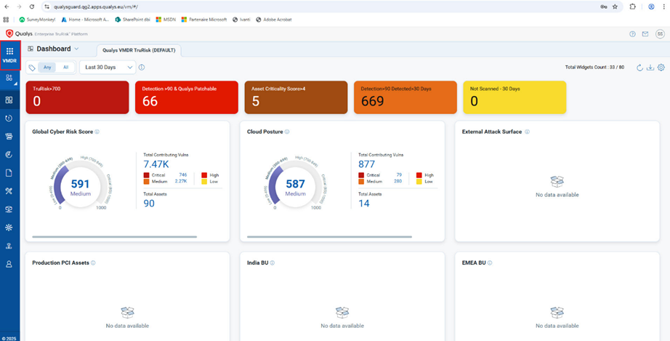Open the SharePoint bookmark
670x341 pixels.
coord(135,20)
